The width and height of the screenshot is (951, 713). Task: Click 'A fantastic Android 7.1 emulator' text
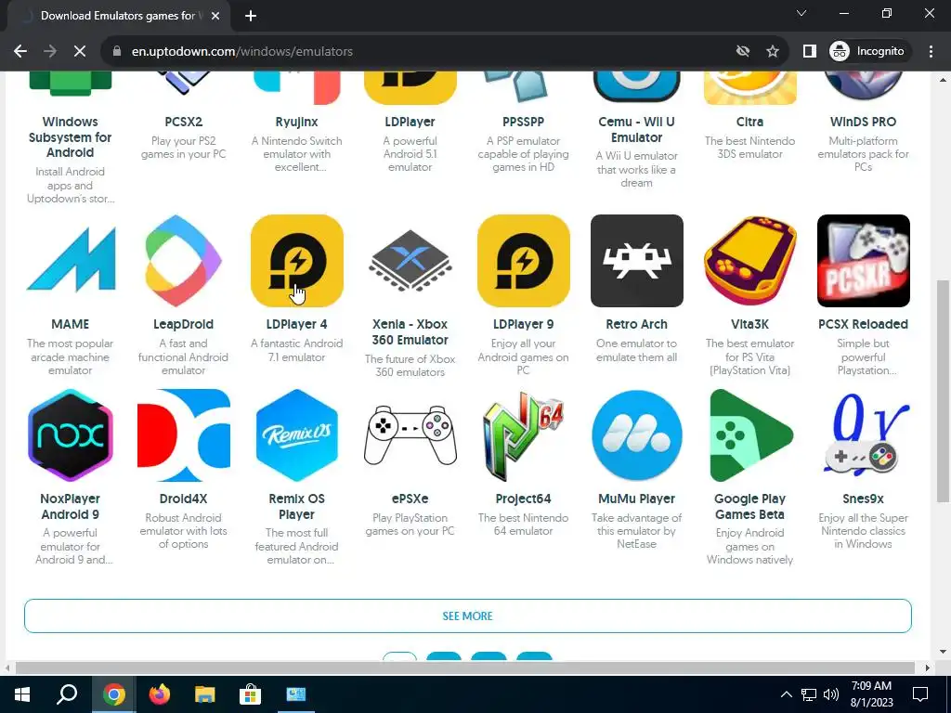tap(296, 350)
